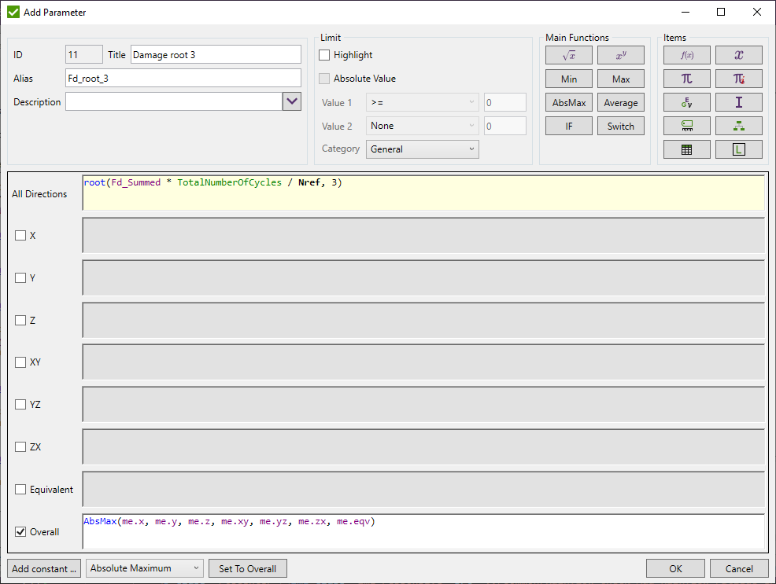The width and height of the screenshot is (776, 584).
Task: Insert the measurement tag item
Action: pos(686,125)
